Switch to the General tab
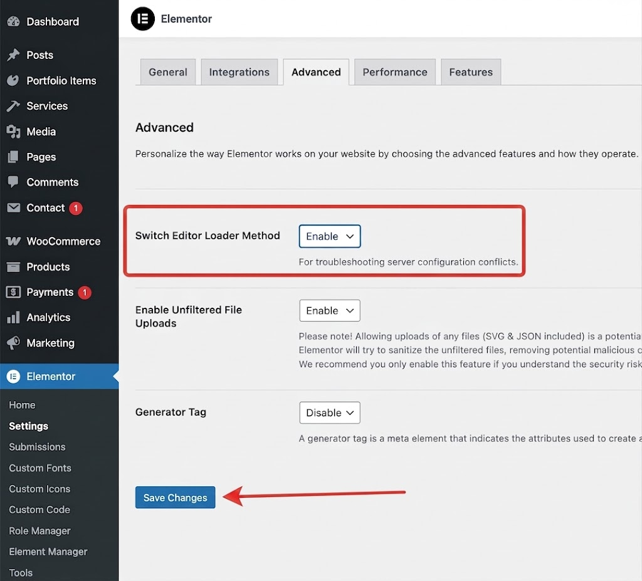642x581 pixels. [x=168, y=72]
